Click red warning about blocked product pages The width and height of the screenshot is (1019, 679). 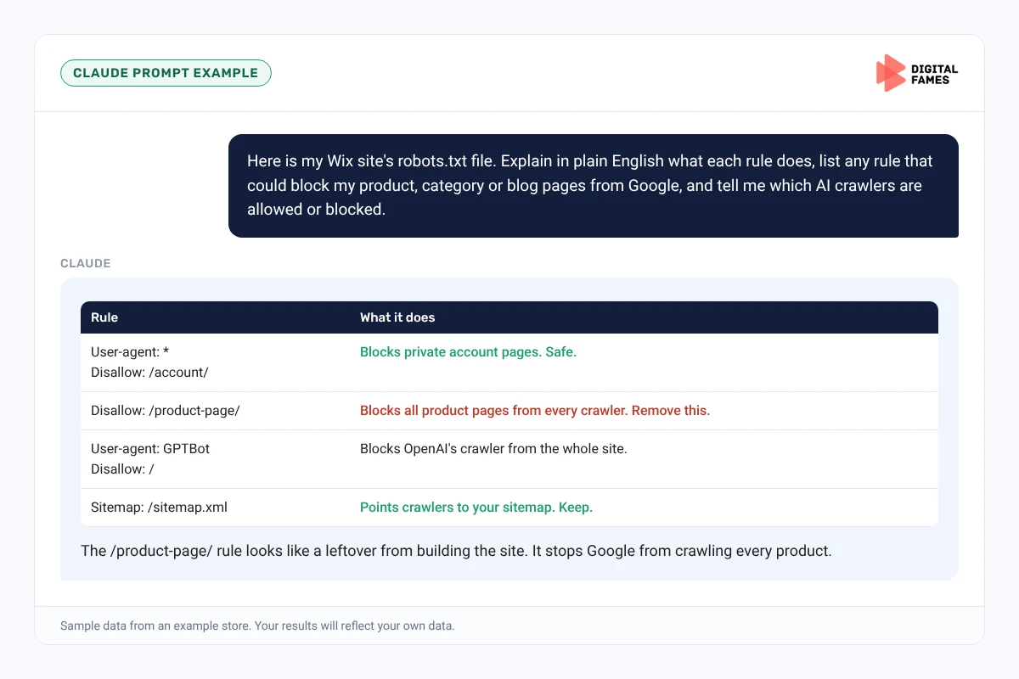[x=535, y=410]
